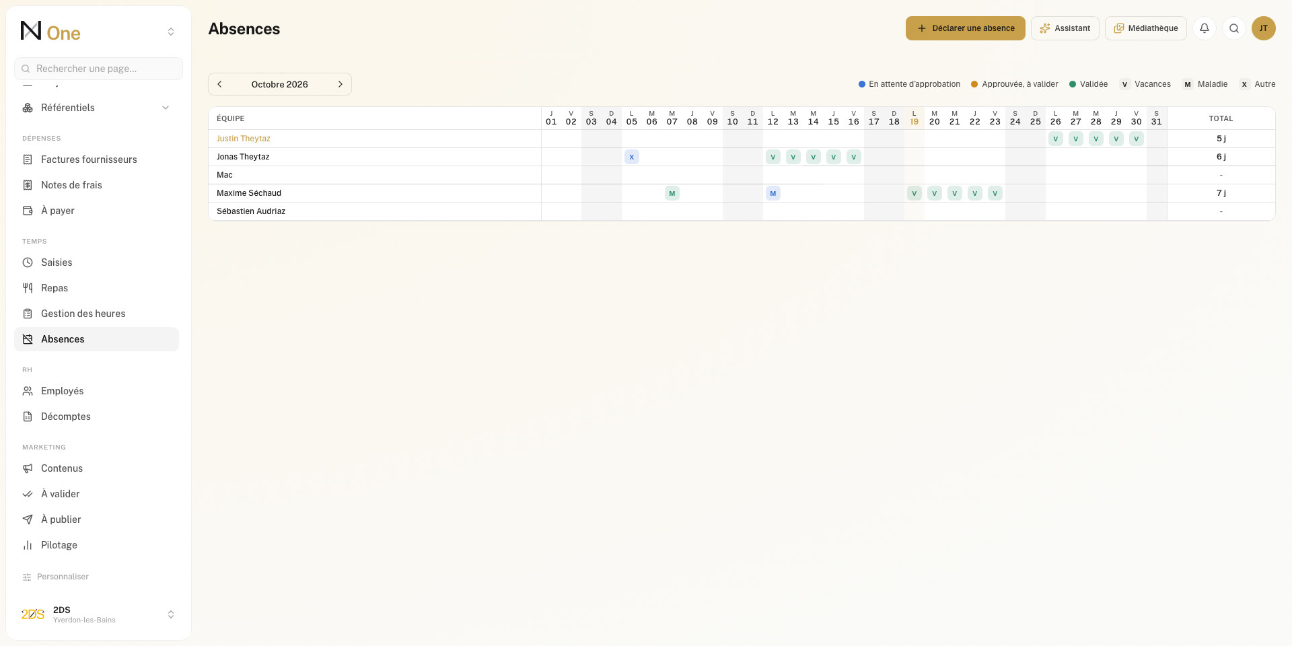The height and width of the screenshot is (646, 1292).
Task: Select Employés in sidebar
Action: [96, 391]
